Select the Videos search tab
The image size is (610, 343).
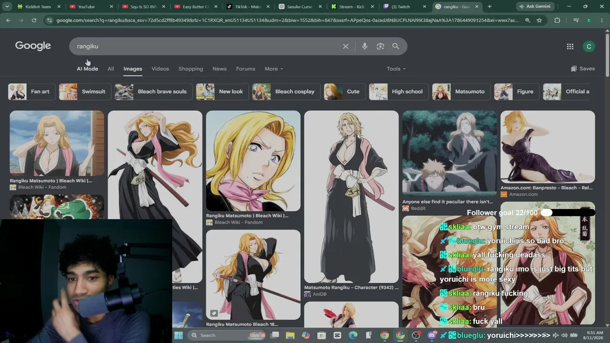coord(160,69)
